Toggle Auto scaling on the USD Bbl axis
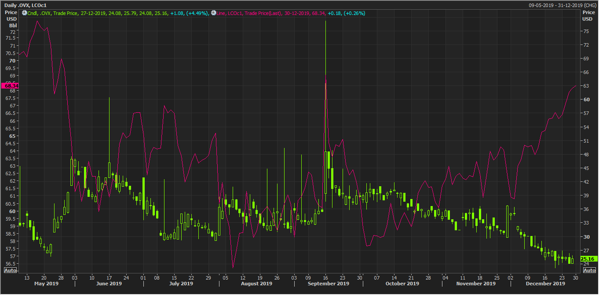The image size is (599, 295). click(11, 270)
